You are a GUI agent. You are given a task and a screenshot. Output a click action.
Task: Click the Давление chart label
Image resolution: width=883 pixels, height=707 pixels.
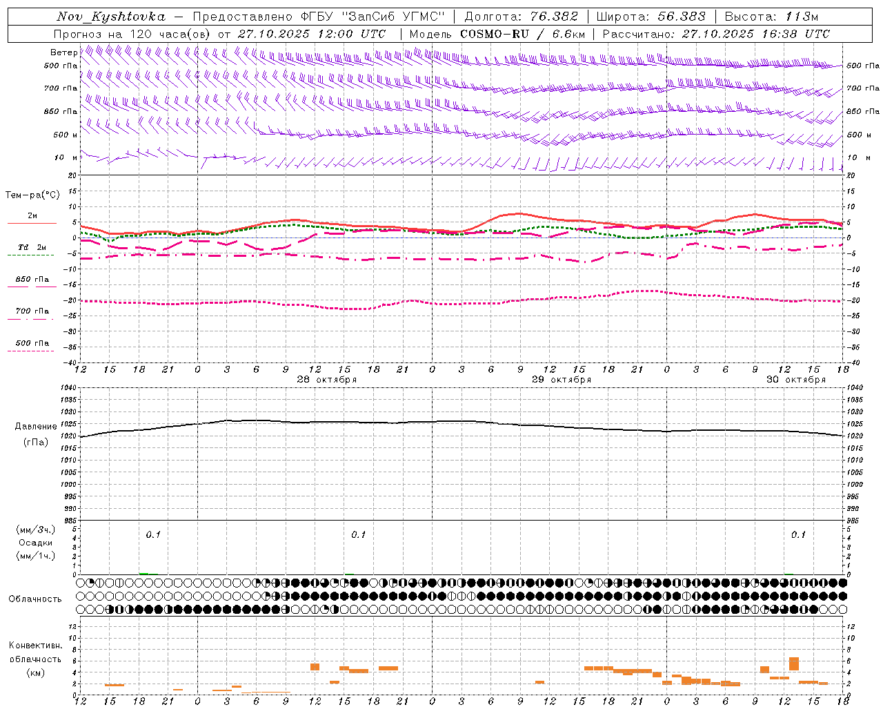[x=36, y=427]
